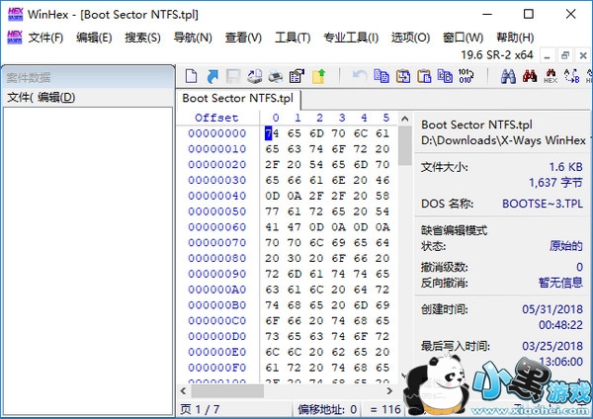Open the 编辑(E) menu
This screenshot has height=419, width=593.
(x=94, y=38)
